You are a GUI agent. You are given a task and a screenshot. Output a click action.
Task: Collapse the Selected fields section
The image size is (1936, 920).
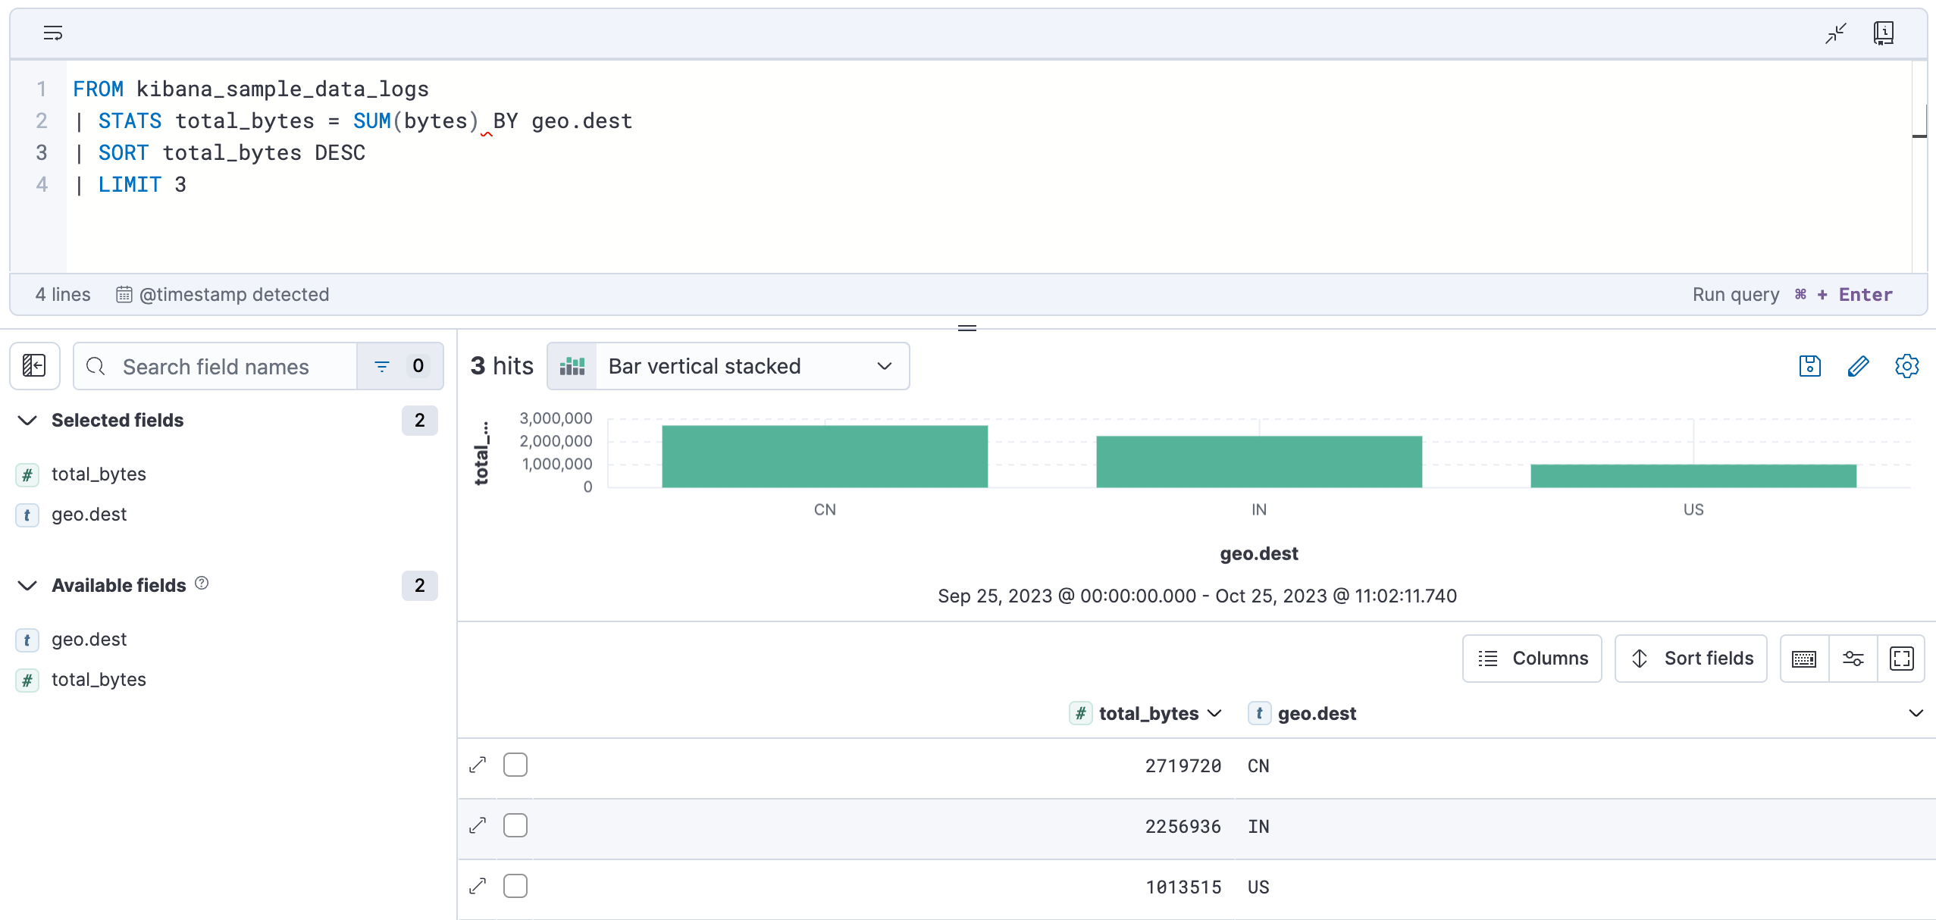coord(27,421)
